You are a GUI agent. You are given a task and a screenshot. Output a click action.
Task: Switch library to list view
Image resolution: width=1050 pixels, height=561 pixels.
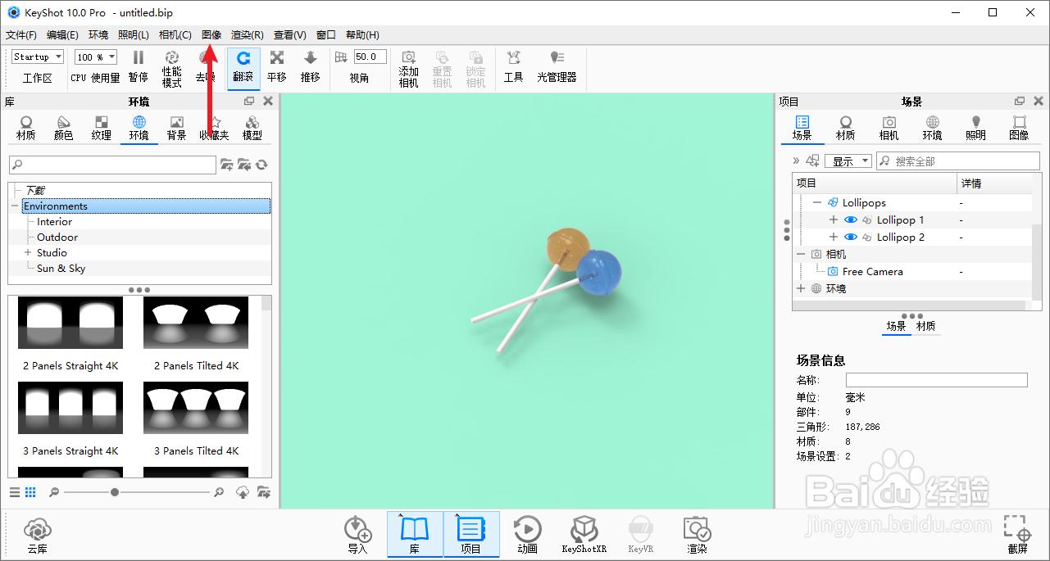click(15, 492)
